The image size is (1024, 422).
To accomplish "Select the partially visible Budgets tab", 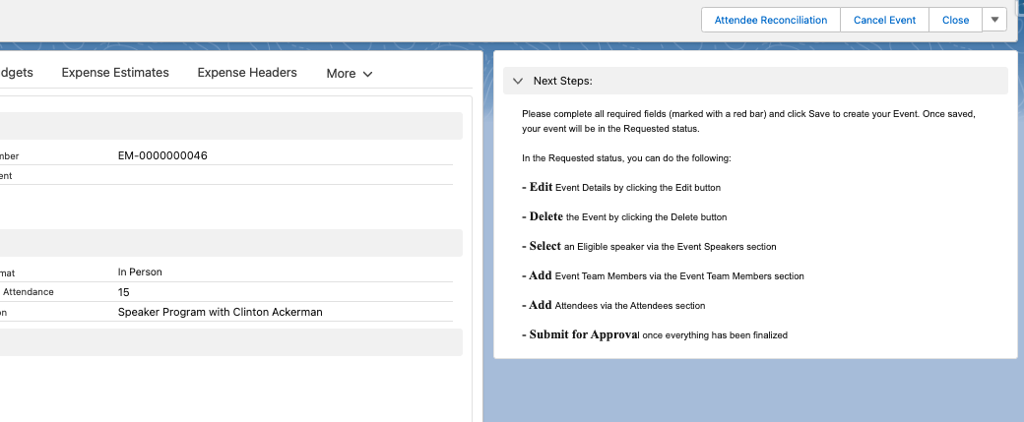I will click(16, 73).
